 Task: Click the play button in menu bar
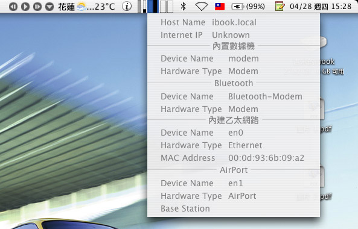(25, 7)
